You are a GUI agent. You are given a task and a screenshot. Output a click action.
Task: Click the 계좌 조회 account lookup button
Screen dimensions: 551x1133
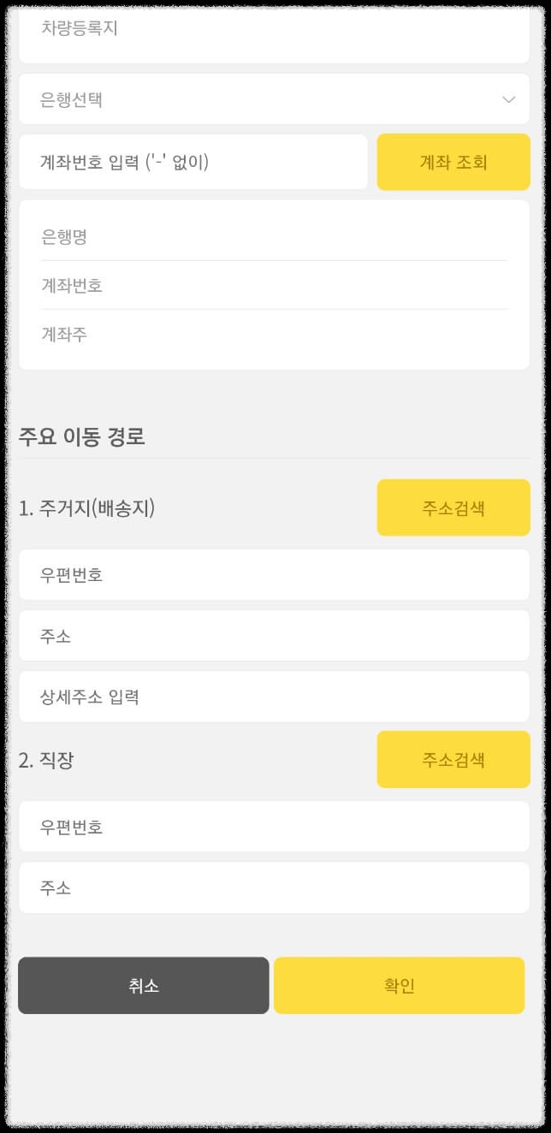click(x=453, y=162)
